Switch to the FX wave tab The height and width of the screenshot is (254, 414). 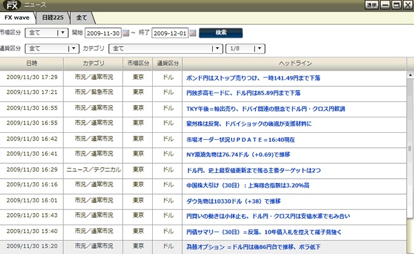pyautogui.click(x=17, y=18)
